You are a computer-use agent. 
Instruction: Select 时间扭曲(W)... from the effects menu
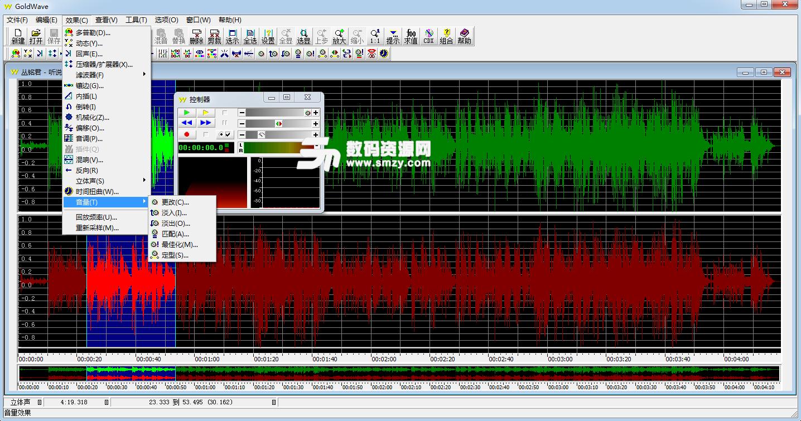107,191
